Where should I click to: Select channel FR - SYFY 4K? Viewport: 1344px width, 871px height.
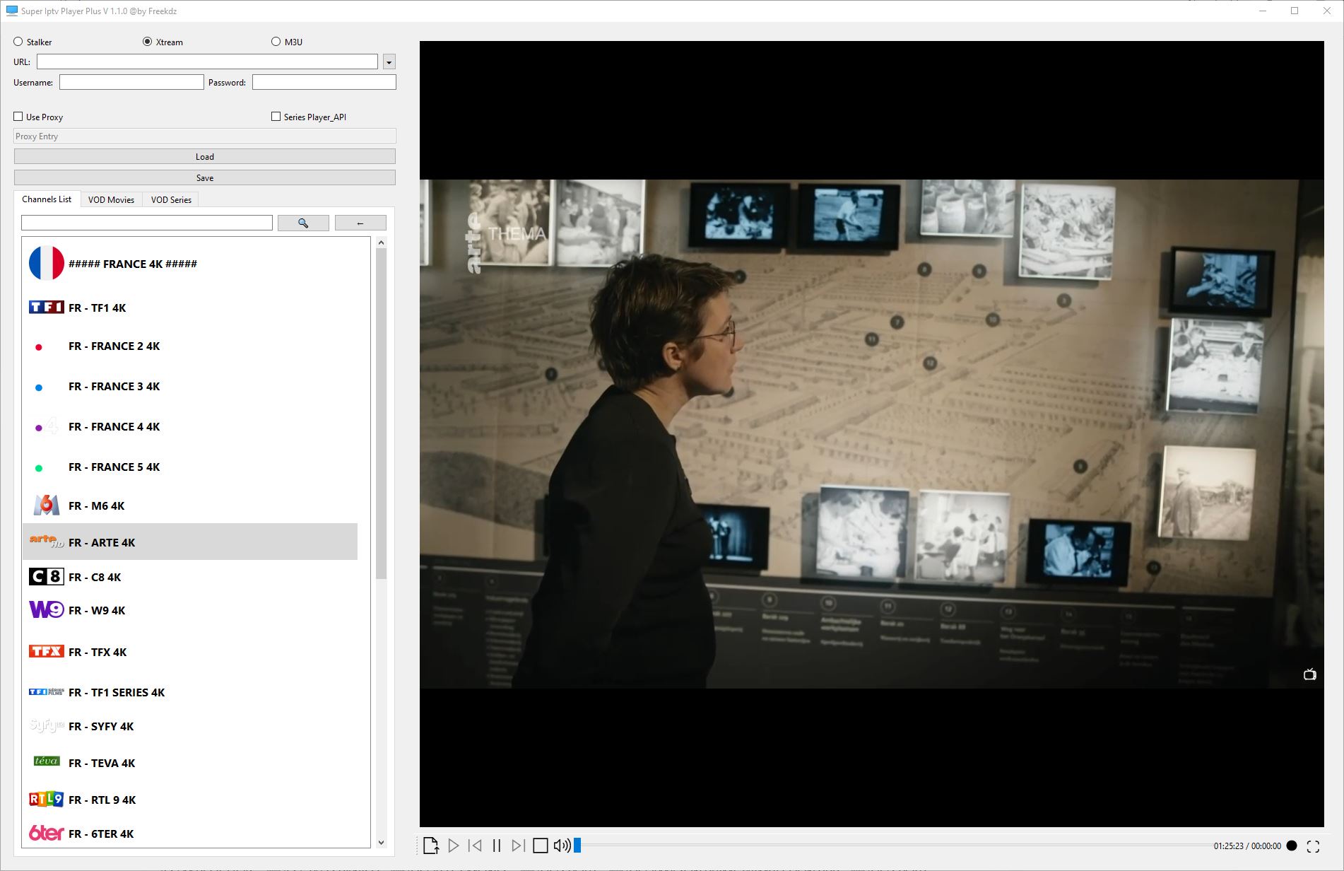tap(190, 726)
